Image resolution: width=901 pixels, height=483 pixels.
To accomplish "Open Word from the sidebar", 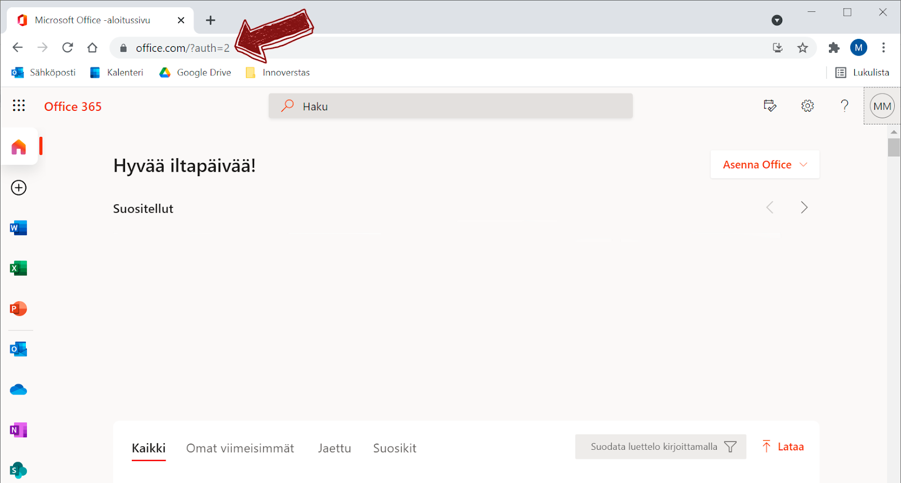I will [19, 228].
